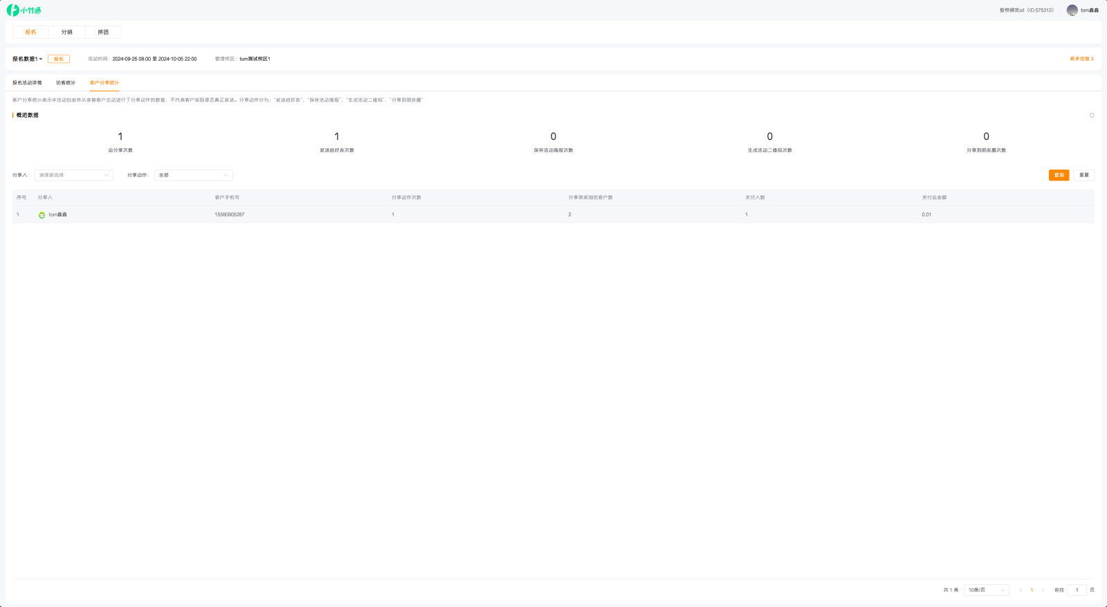Open the user avatar menu
Viewport: 1107px width, 607px height.
(x=1072, y=10)
